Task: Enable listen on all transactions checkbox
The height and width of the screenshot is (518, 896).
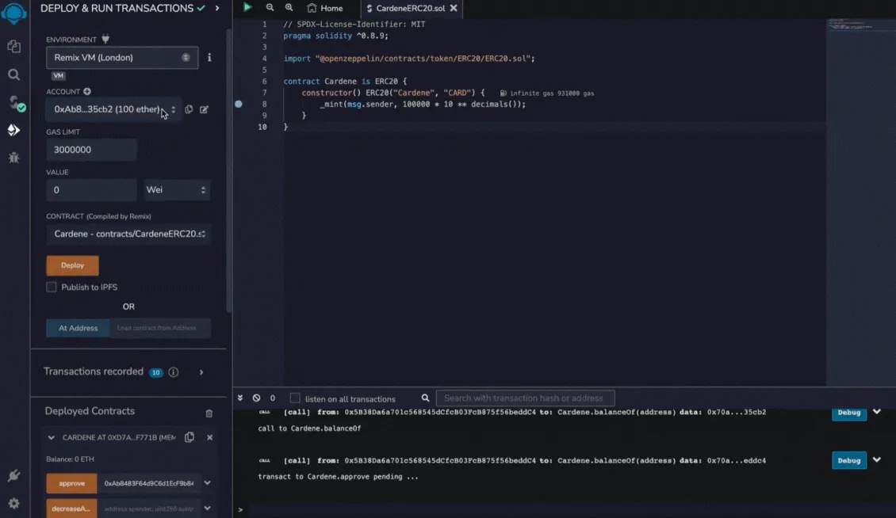Action: coord(295,398)
